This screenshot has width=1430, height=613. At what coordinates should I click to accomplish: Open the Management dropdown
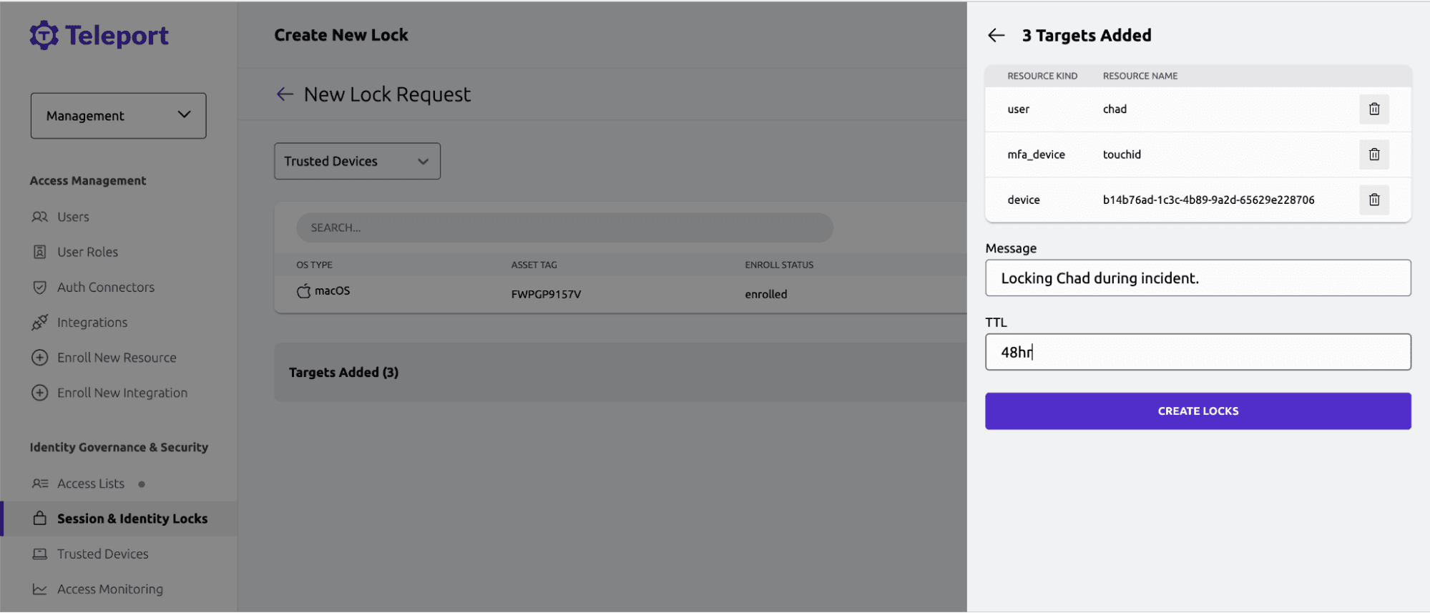click(x=118, y=115)
